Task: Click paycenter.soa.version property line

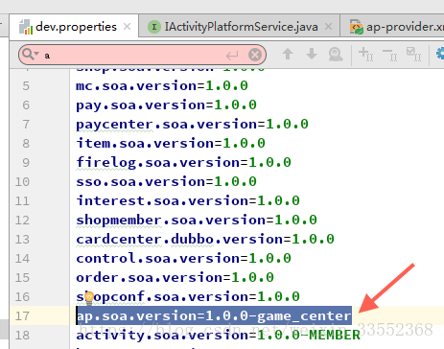Action: 192,125
